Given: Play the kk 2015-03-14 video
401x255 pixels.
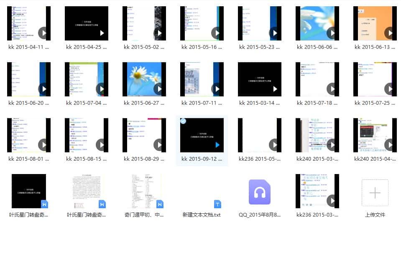Looking at the screenshot, I should [274, 89].
